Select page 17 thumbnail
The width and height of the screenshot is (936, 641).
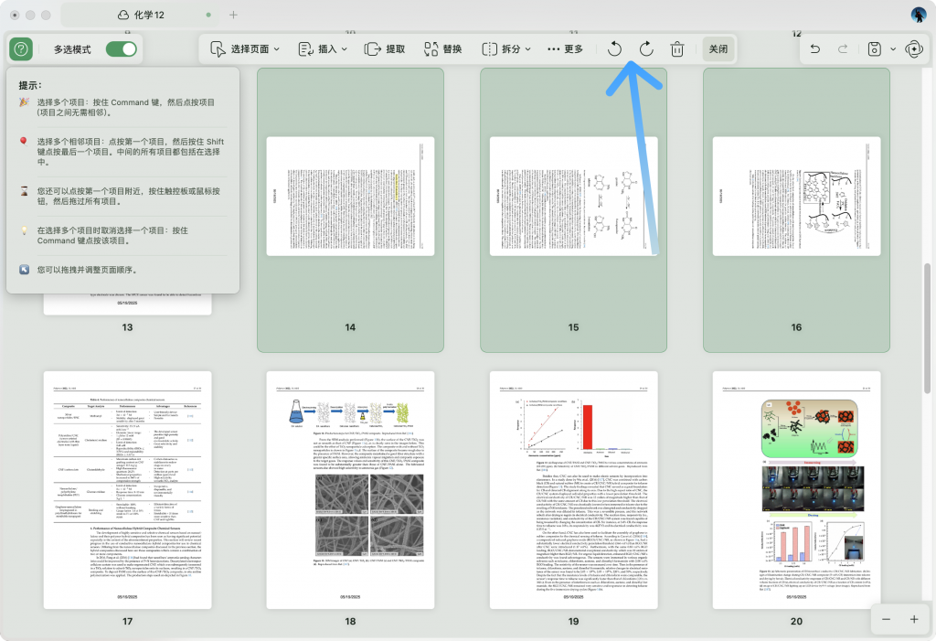point(127,490)
